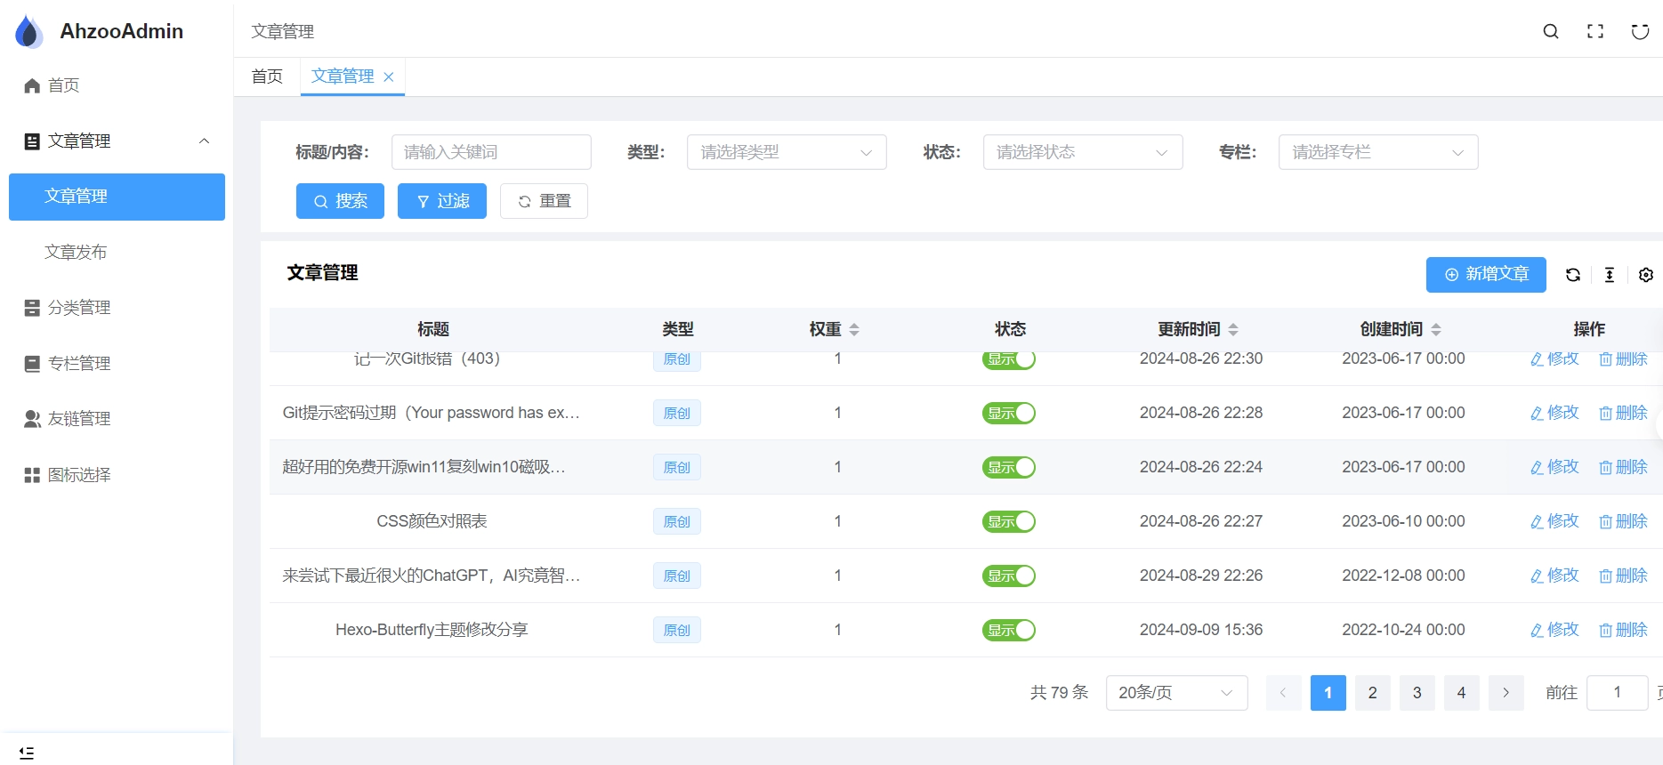Sort by 权重 column

854,329
